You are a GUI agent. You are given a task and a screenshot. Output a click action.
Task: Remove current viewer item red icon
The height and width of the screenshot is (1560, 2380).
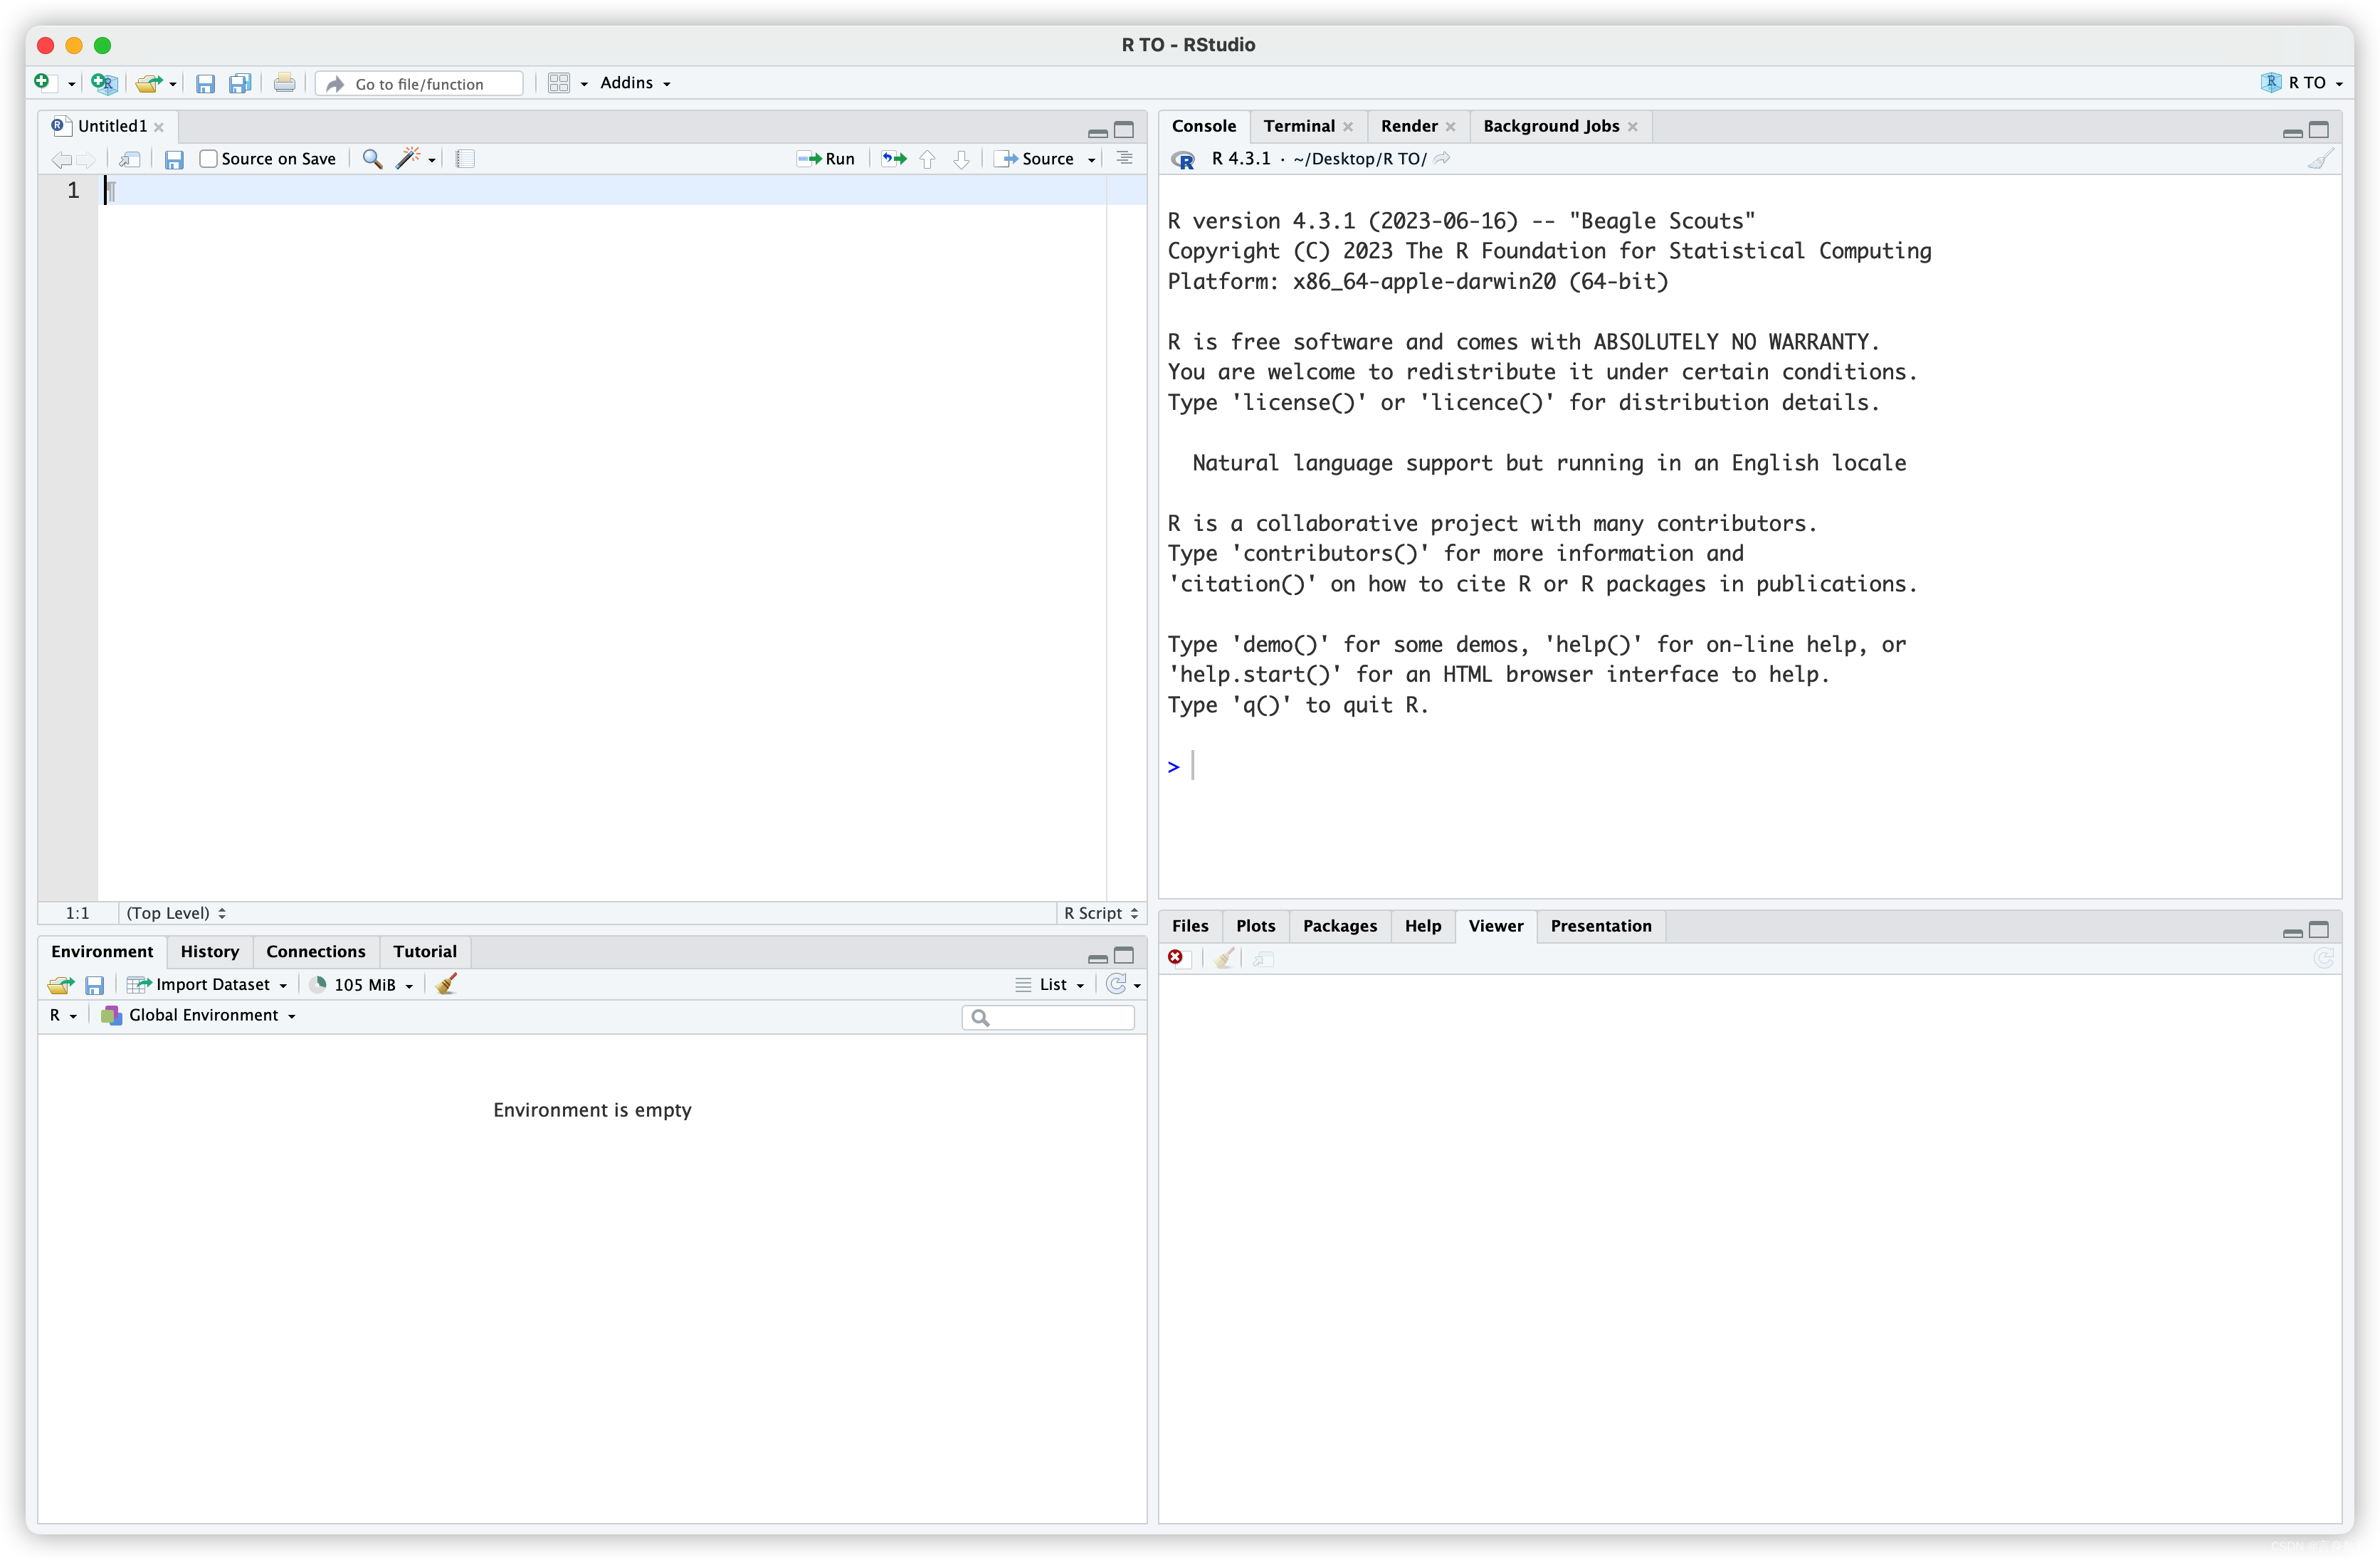coord(1176,958)
